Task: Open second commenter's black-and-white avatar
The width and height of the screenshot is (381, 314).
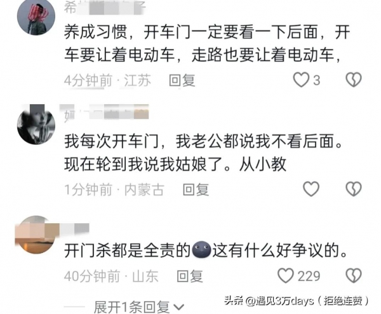Action: click(x=36, y=125)
